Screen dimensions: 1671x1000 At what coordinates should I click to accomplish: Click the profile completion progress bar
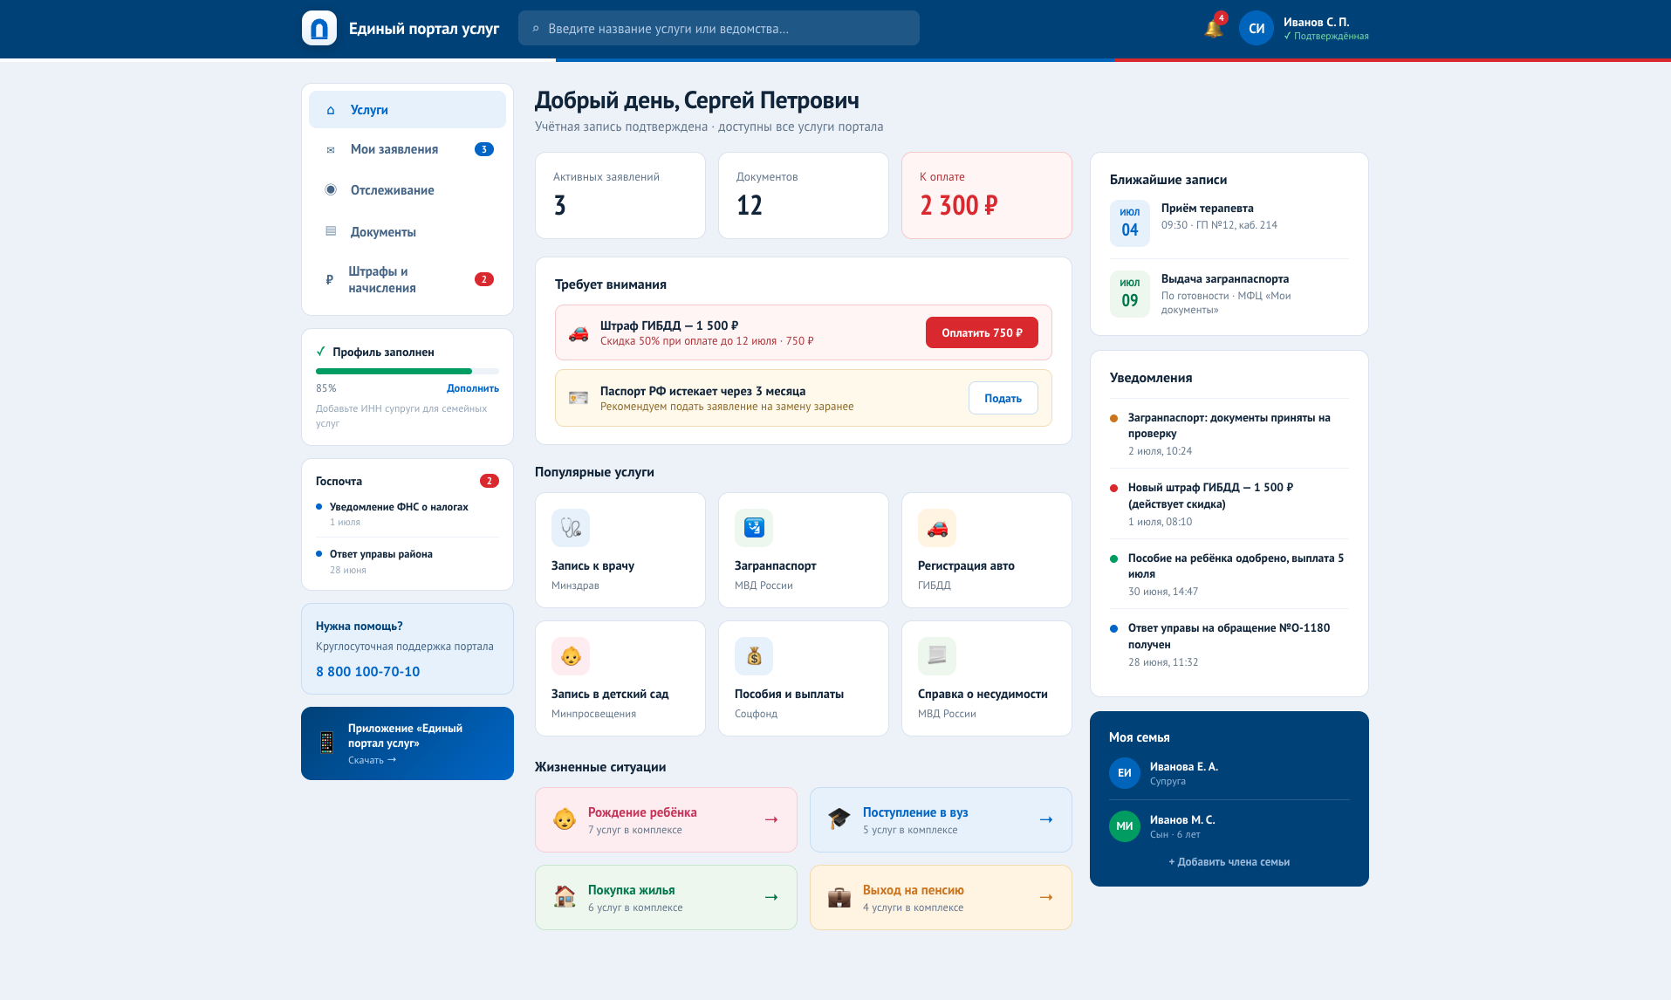407,371
